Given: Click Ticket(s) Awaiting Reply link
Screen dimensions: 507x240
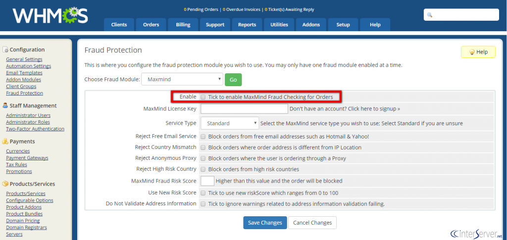Looking at the screenshot, I should tap(289, 9).
